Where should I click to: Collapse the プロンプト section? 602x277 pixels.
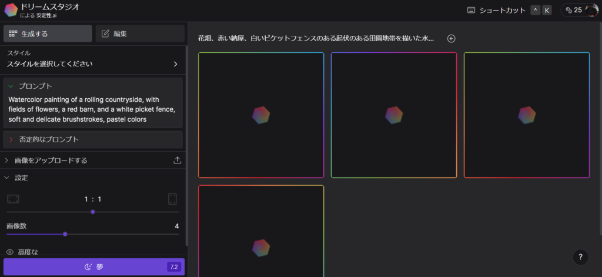point(11,86)
